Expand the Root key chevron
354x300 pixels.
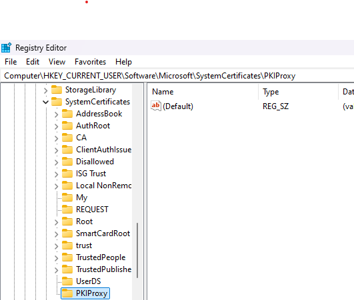click(56, 222)
